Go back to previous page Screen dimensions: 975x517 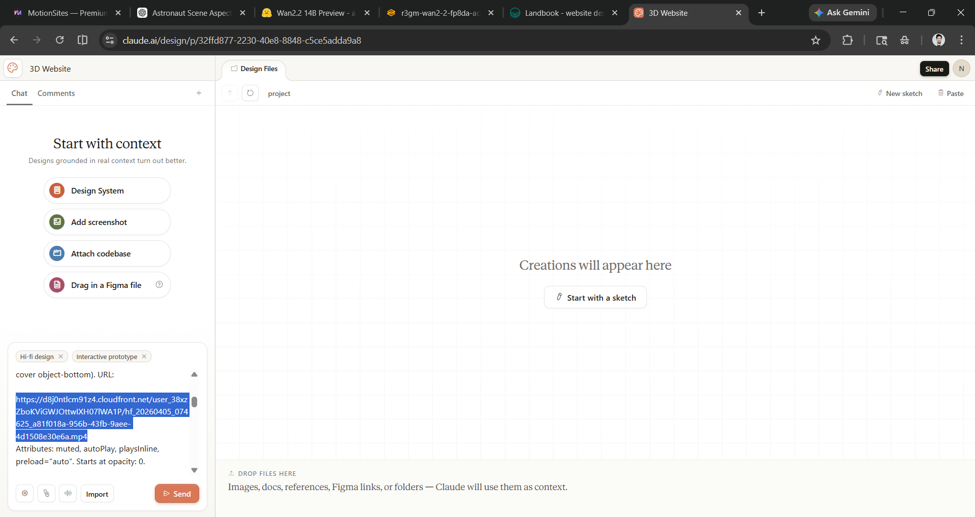click(14, 40)
